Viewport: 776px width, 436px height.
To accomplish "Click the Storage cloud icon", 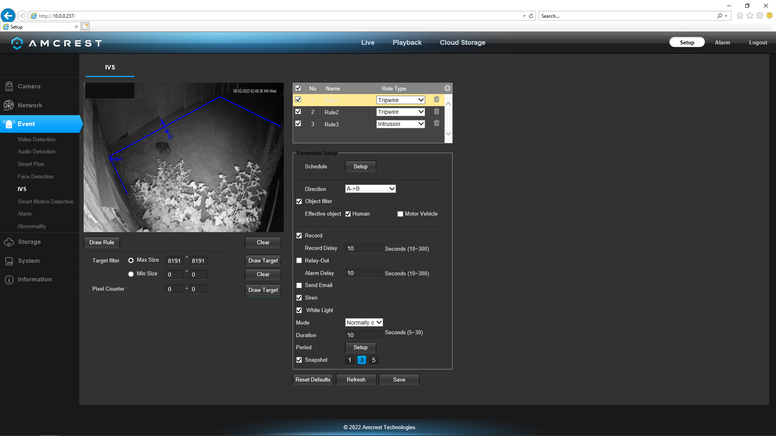I will (9, 242).
